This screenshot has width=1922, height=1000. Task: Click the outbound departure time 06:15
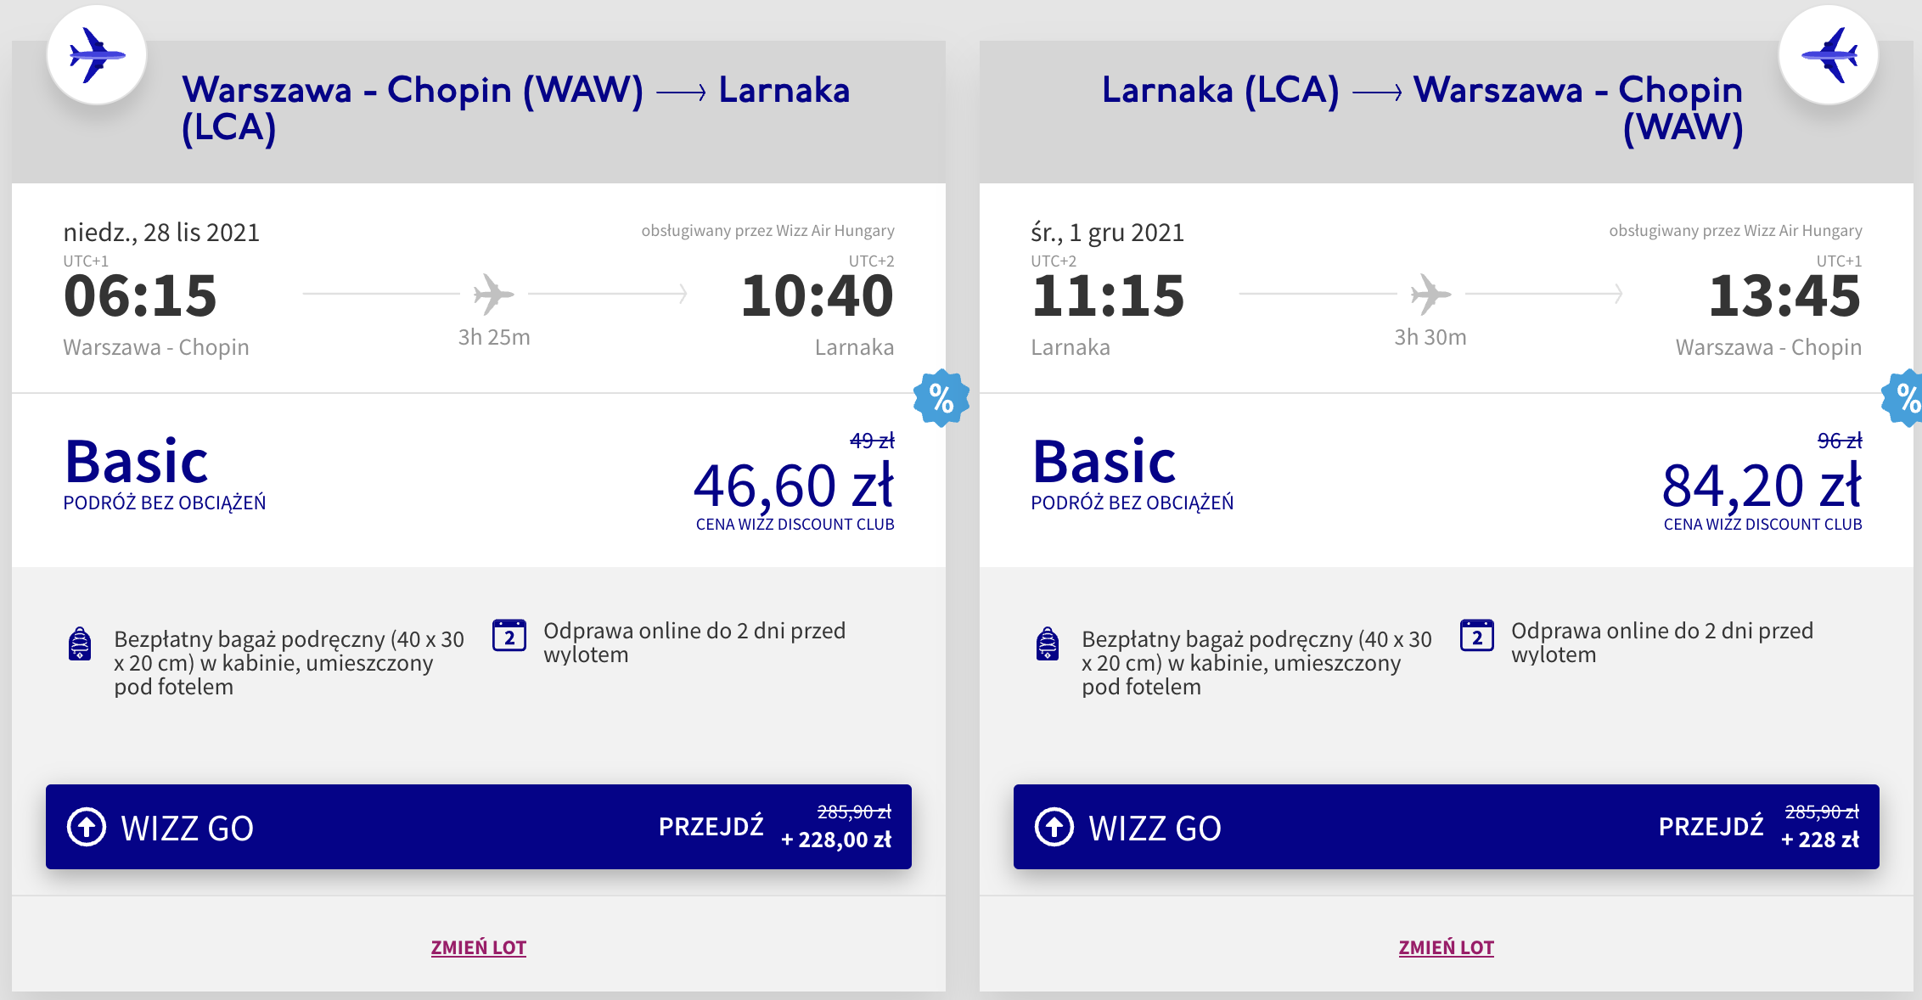click(x=141, y=296)
